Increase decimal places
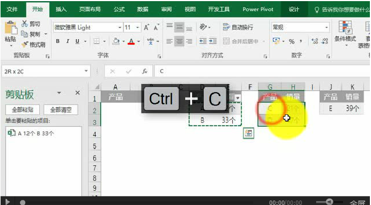 click(314, 41)
